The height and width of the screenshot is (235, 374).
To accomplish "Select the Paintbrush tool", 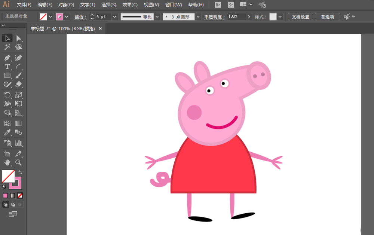I will coord(19,76).
